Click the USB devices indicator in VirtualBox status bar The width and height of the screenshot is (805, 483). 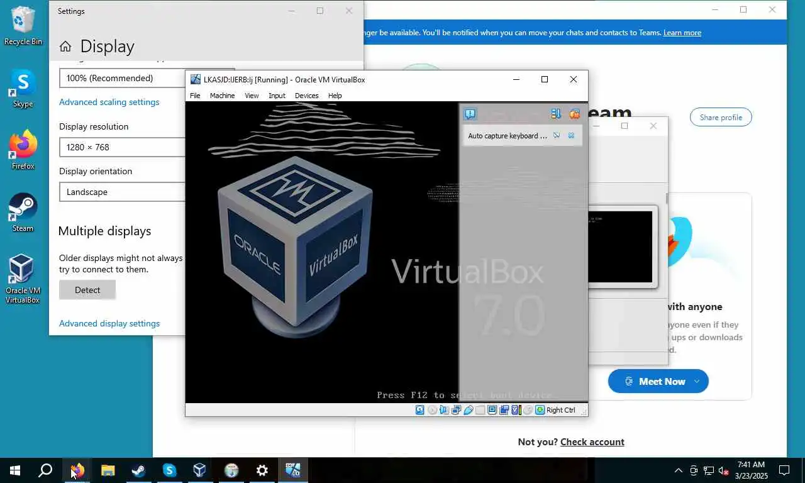pos(469,410)
